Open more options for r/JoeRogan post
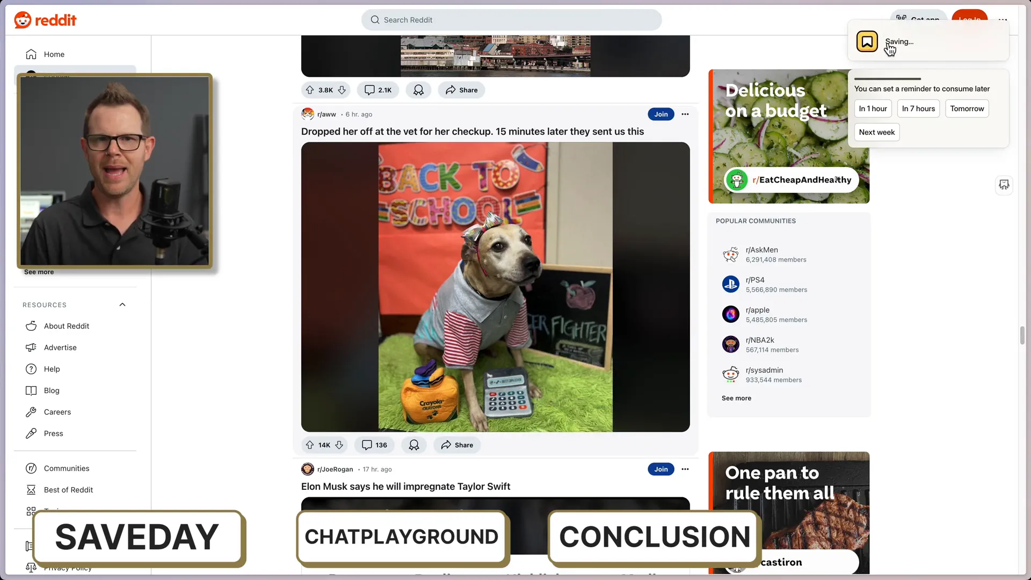The width and height of the screenshot is (1031, 580). point(685,469)
